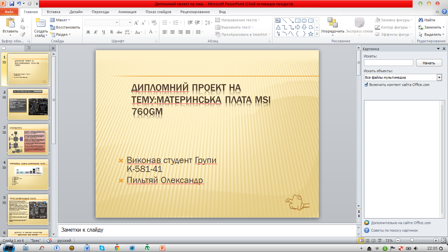
Task: Pick the Isosceles Triangle shape
Action: click(278, 27)
